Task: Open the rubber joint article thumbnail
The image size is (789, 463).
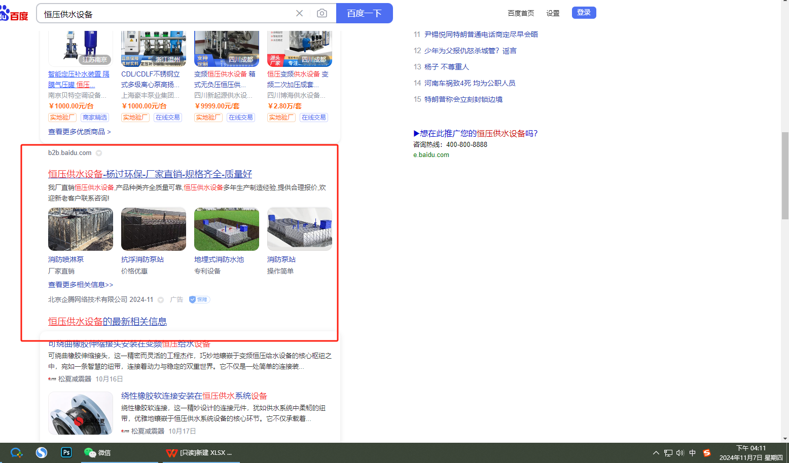Action: pyautogui.click(x=81, y=413)
